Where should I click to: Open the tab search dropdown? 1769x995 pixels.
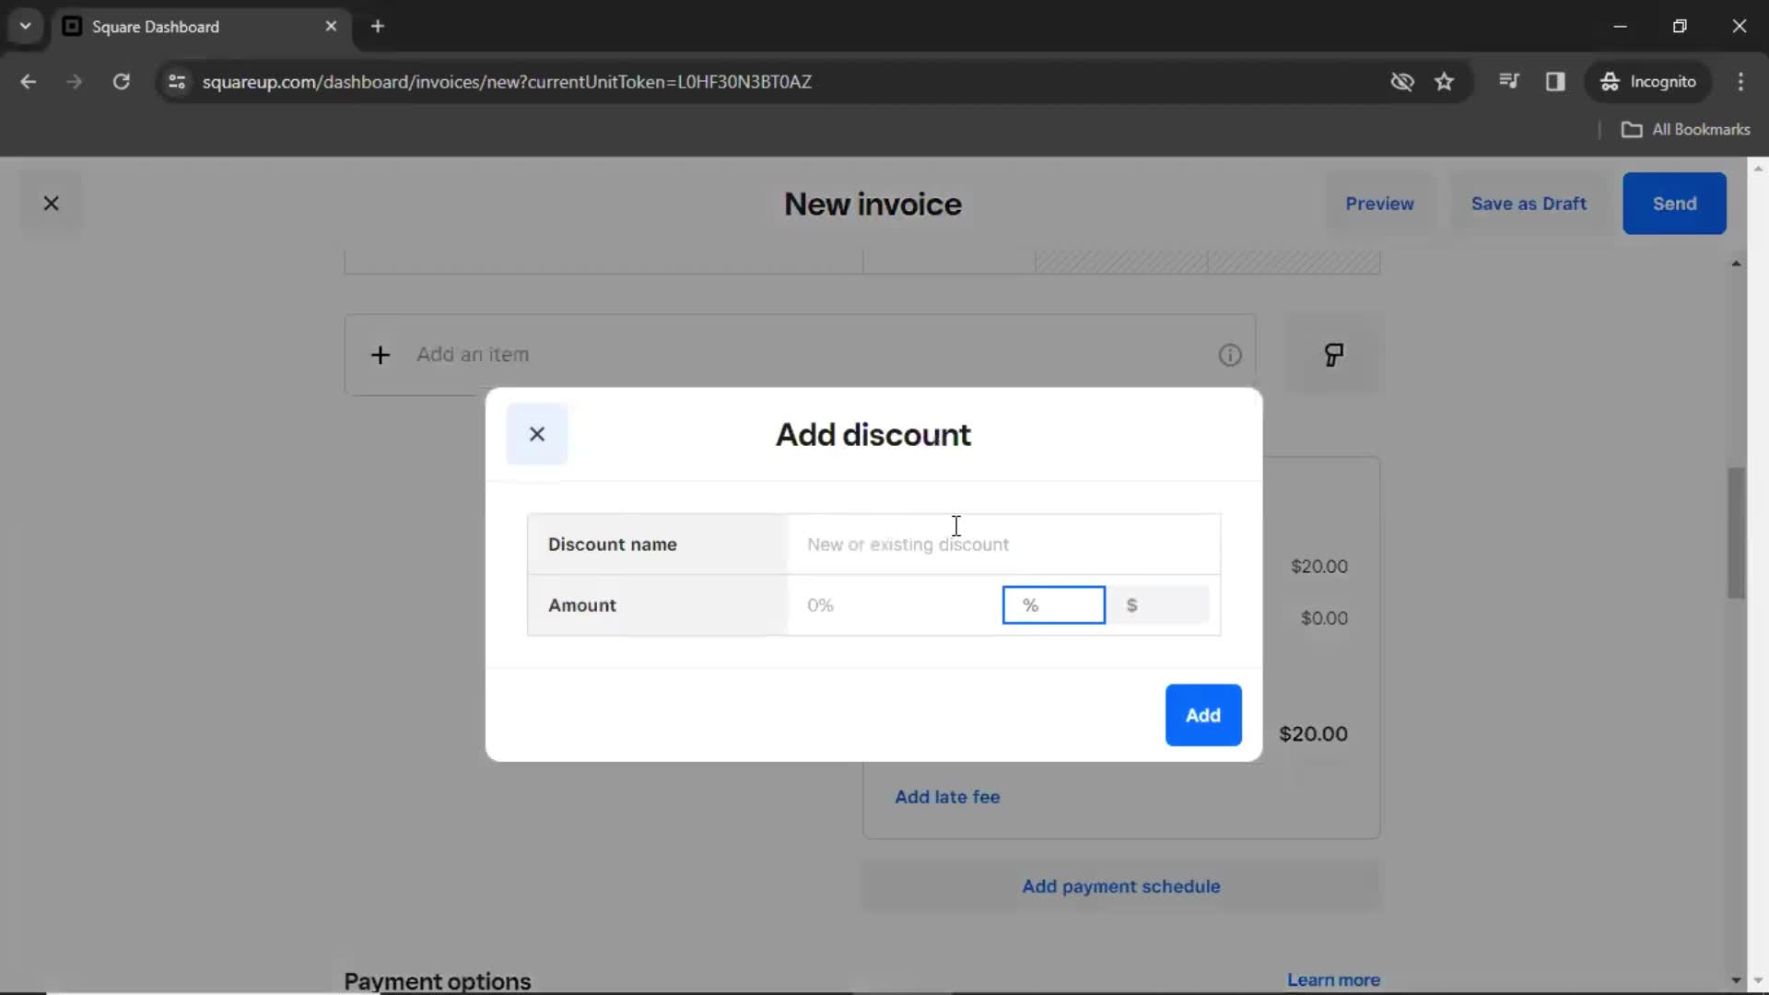[26, 27]
